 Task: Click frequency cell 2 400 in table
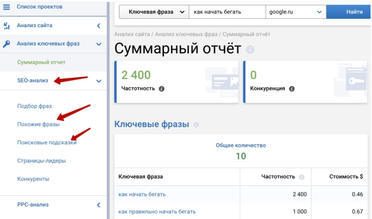point(300,194)
